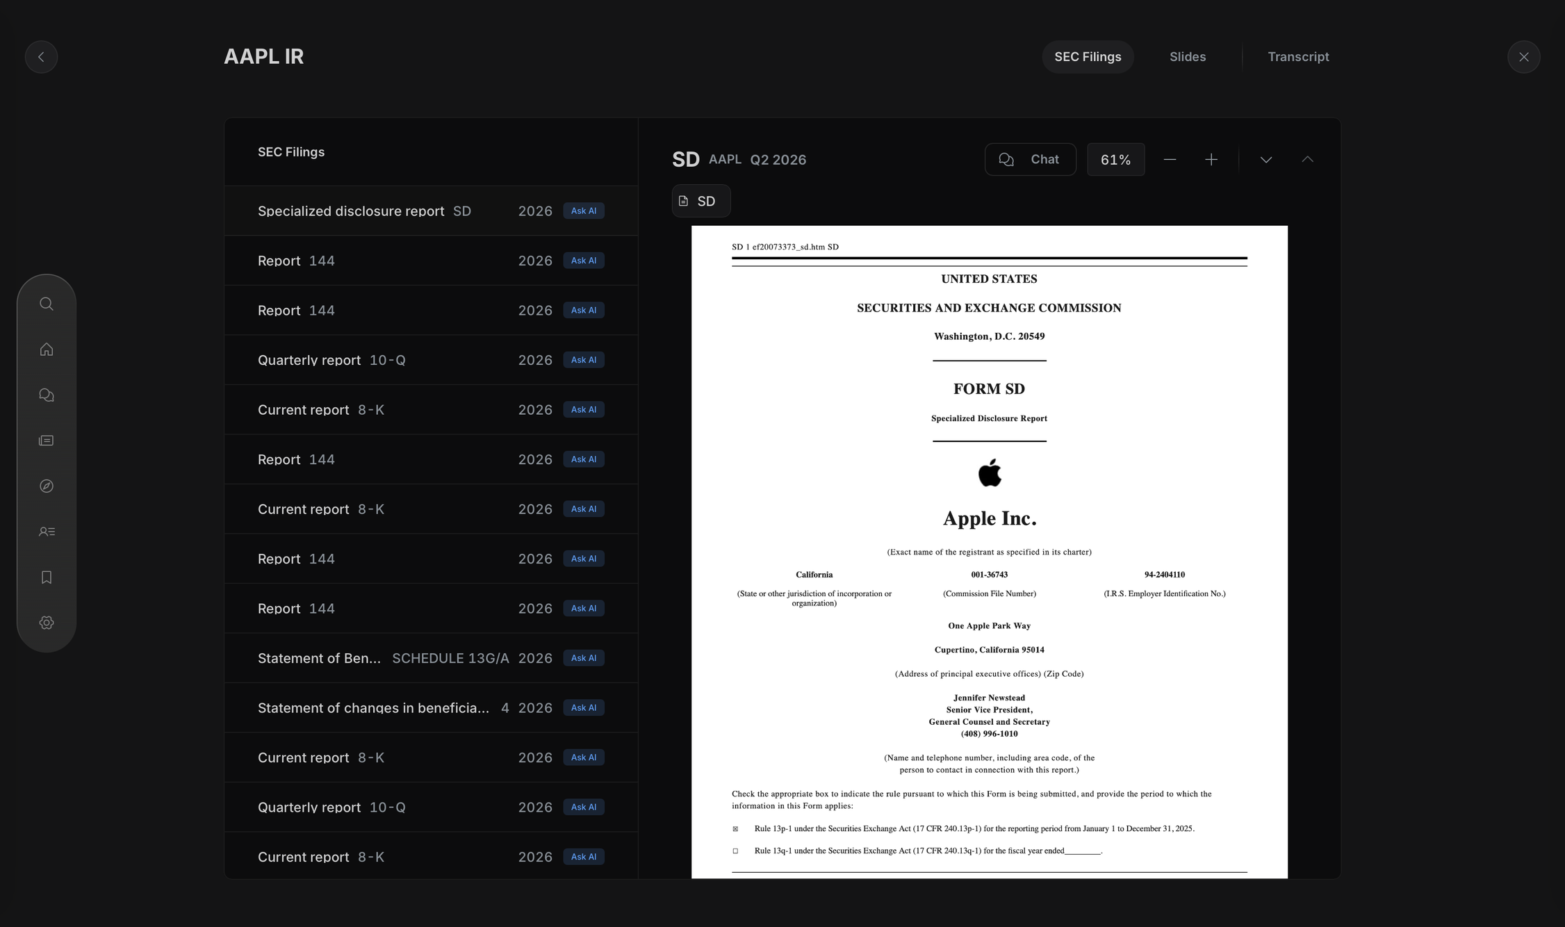
Task: Open the people list sidebar icon
Action: click(47, 532)
